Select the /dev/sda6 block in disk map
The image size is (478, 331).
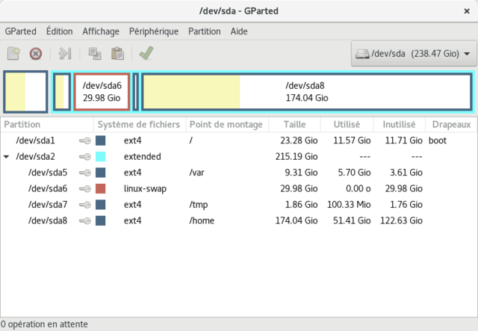click(x=102, y=91)
